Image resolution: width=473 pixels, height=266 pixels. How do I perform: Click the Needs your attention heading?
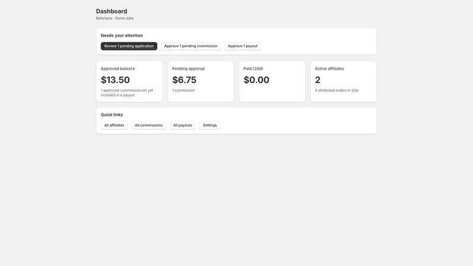click(122, 35)
